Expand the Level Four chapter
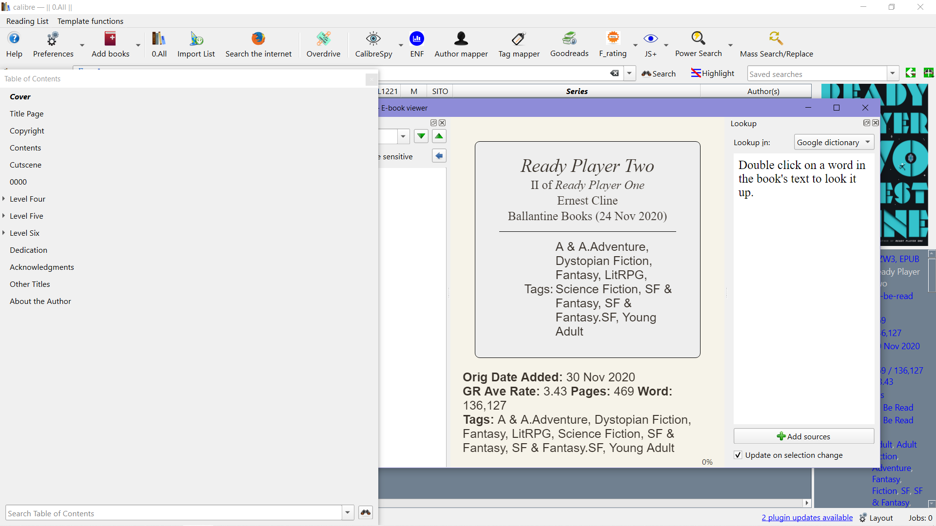The image size is (936, 526). 4,199
